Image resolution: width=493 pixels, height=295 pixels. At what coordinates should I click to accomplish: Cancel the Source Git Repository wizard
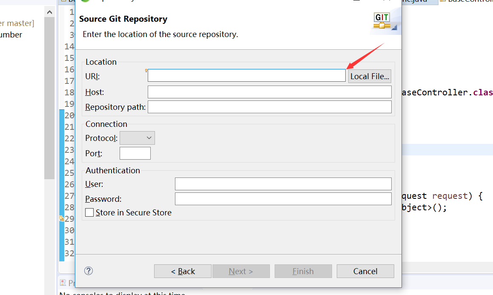tap(365, 271)
